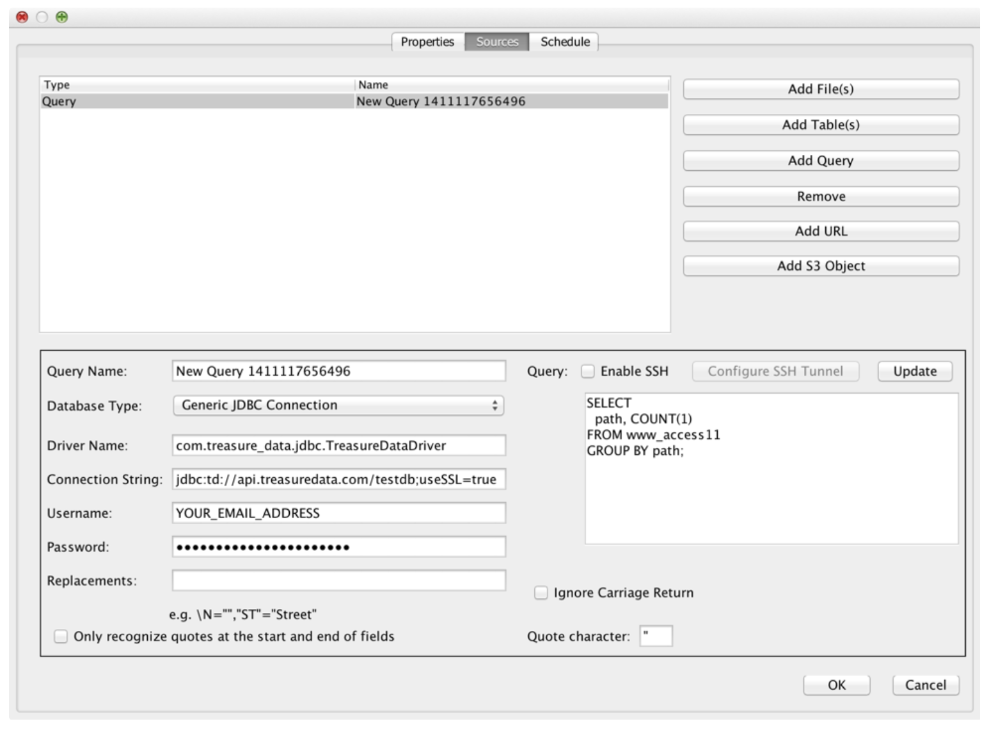The width and height of the screenshot is (989, 737).
Task: Remove the selected source
Action: [x=821, y=196]
